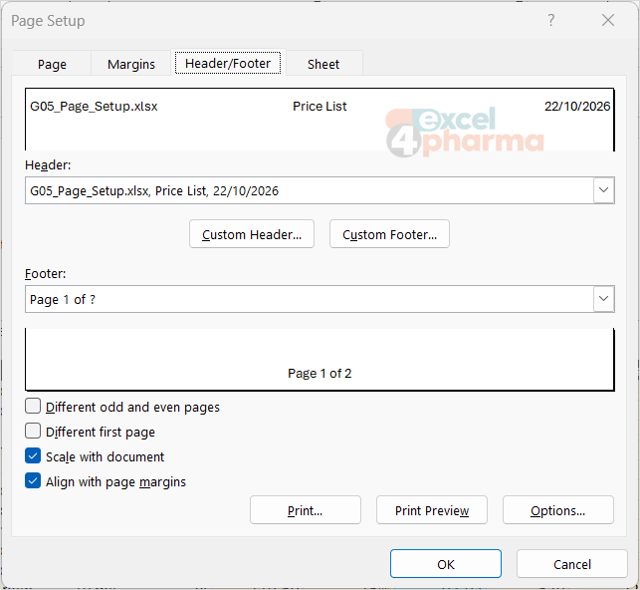This screenshot has width=640, height=590.
Task: Close the Page Setup dialog with X
Action: 608,20
